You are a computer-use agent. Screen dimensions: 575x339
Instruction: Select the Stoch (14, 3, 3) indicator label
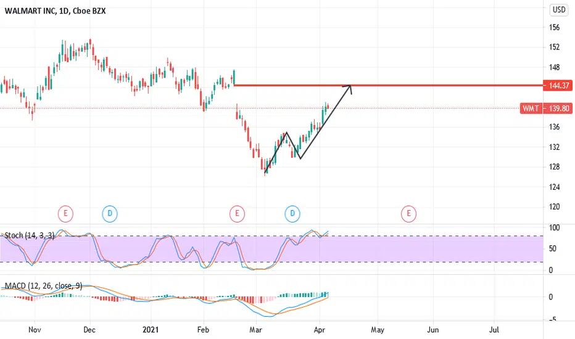(x=30, y=235)
